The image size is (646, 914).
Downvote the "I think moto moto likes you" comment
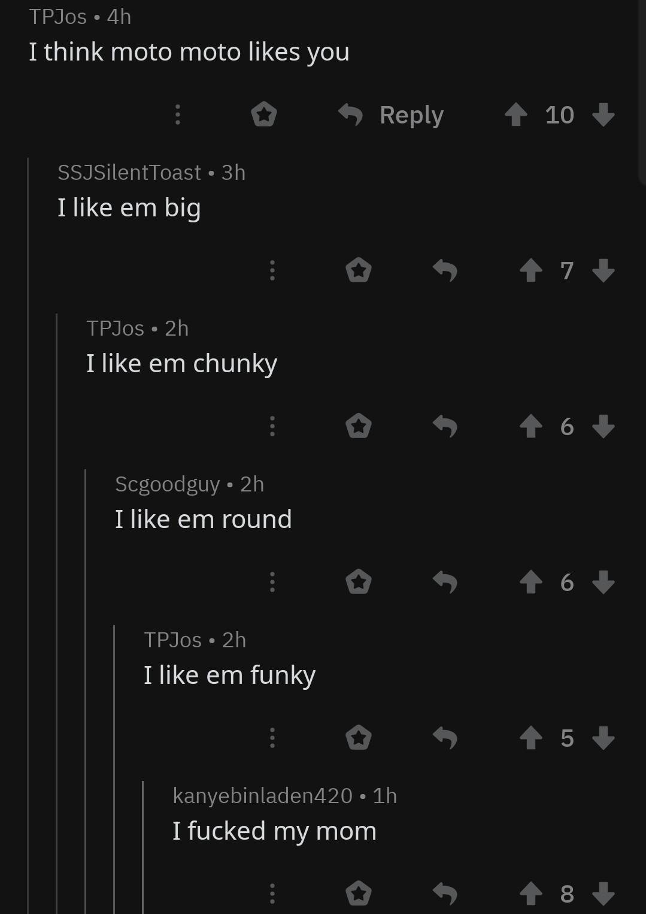pos(603,114)
